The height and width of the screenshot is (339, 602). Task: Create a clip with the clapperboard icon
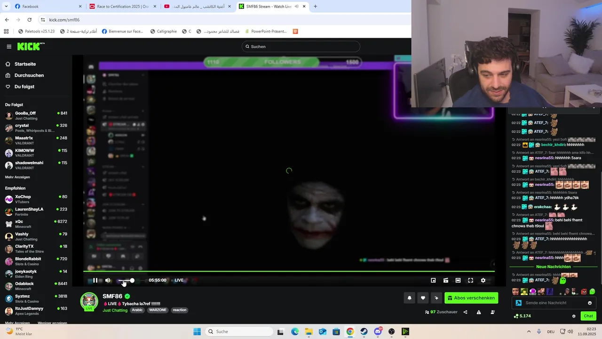click(x=445, y=280)
